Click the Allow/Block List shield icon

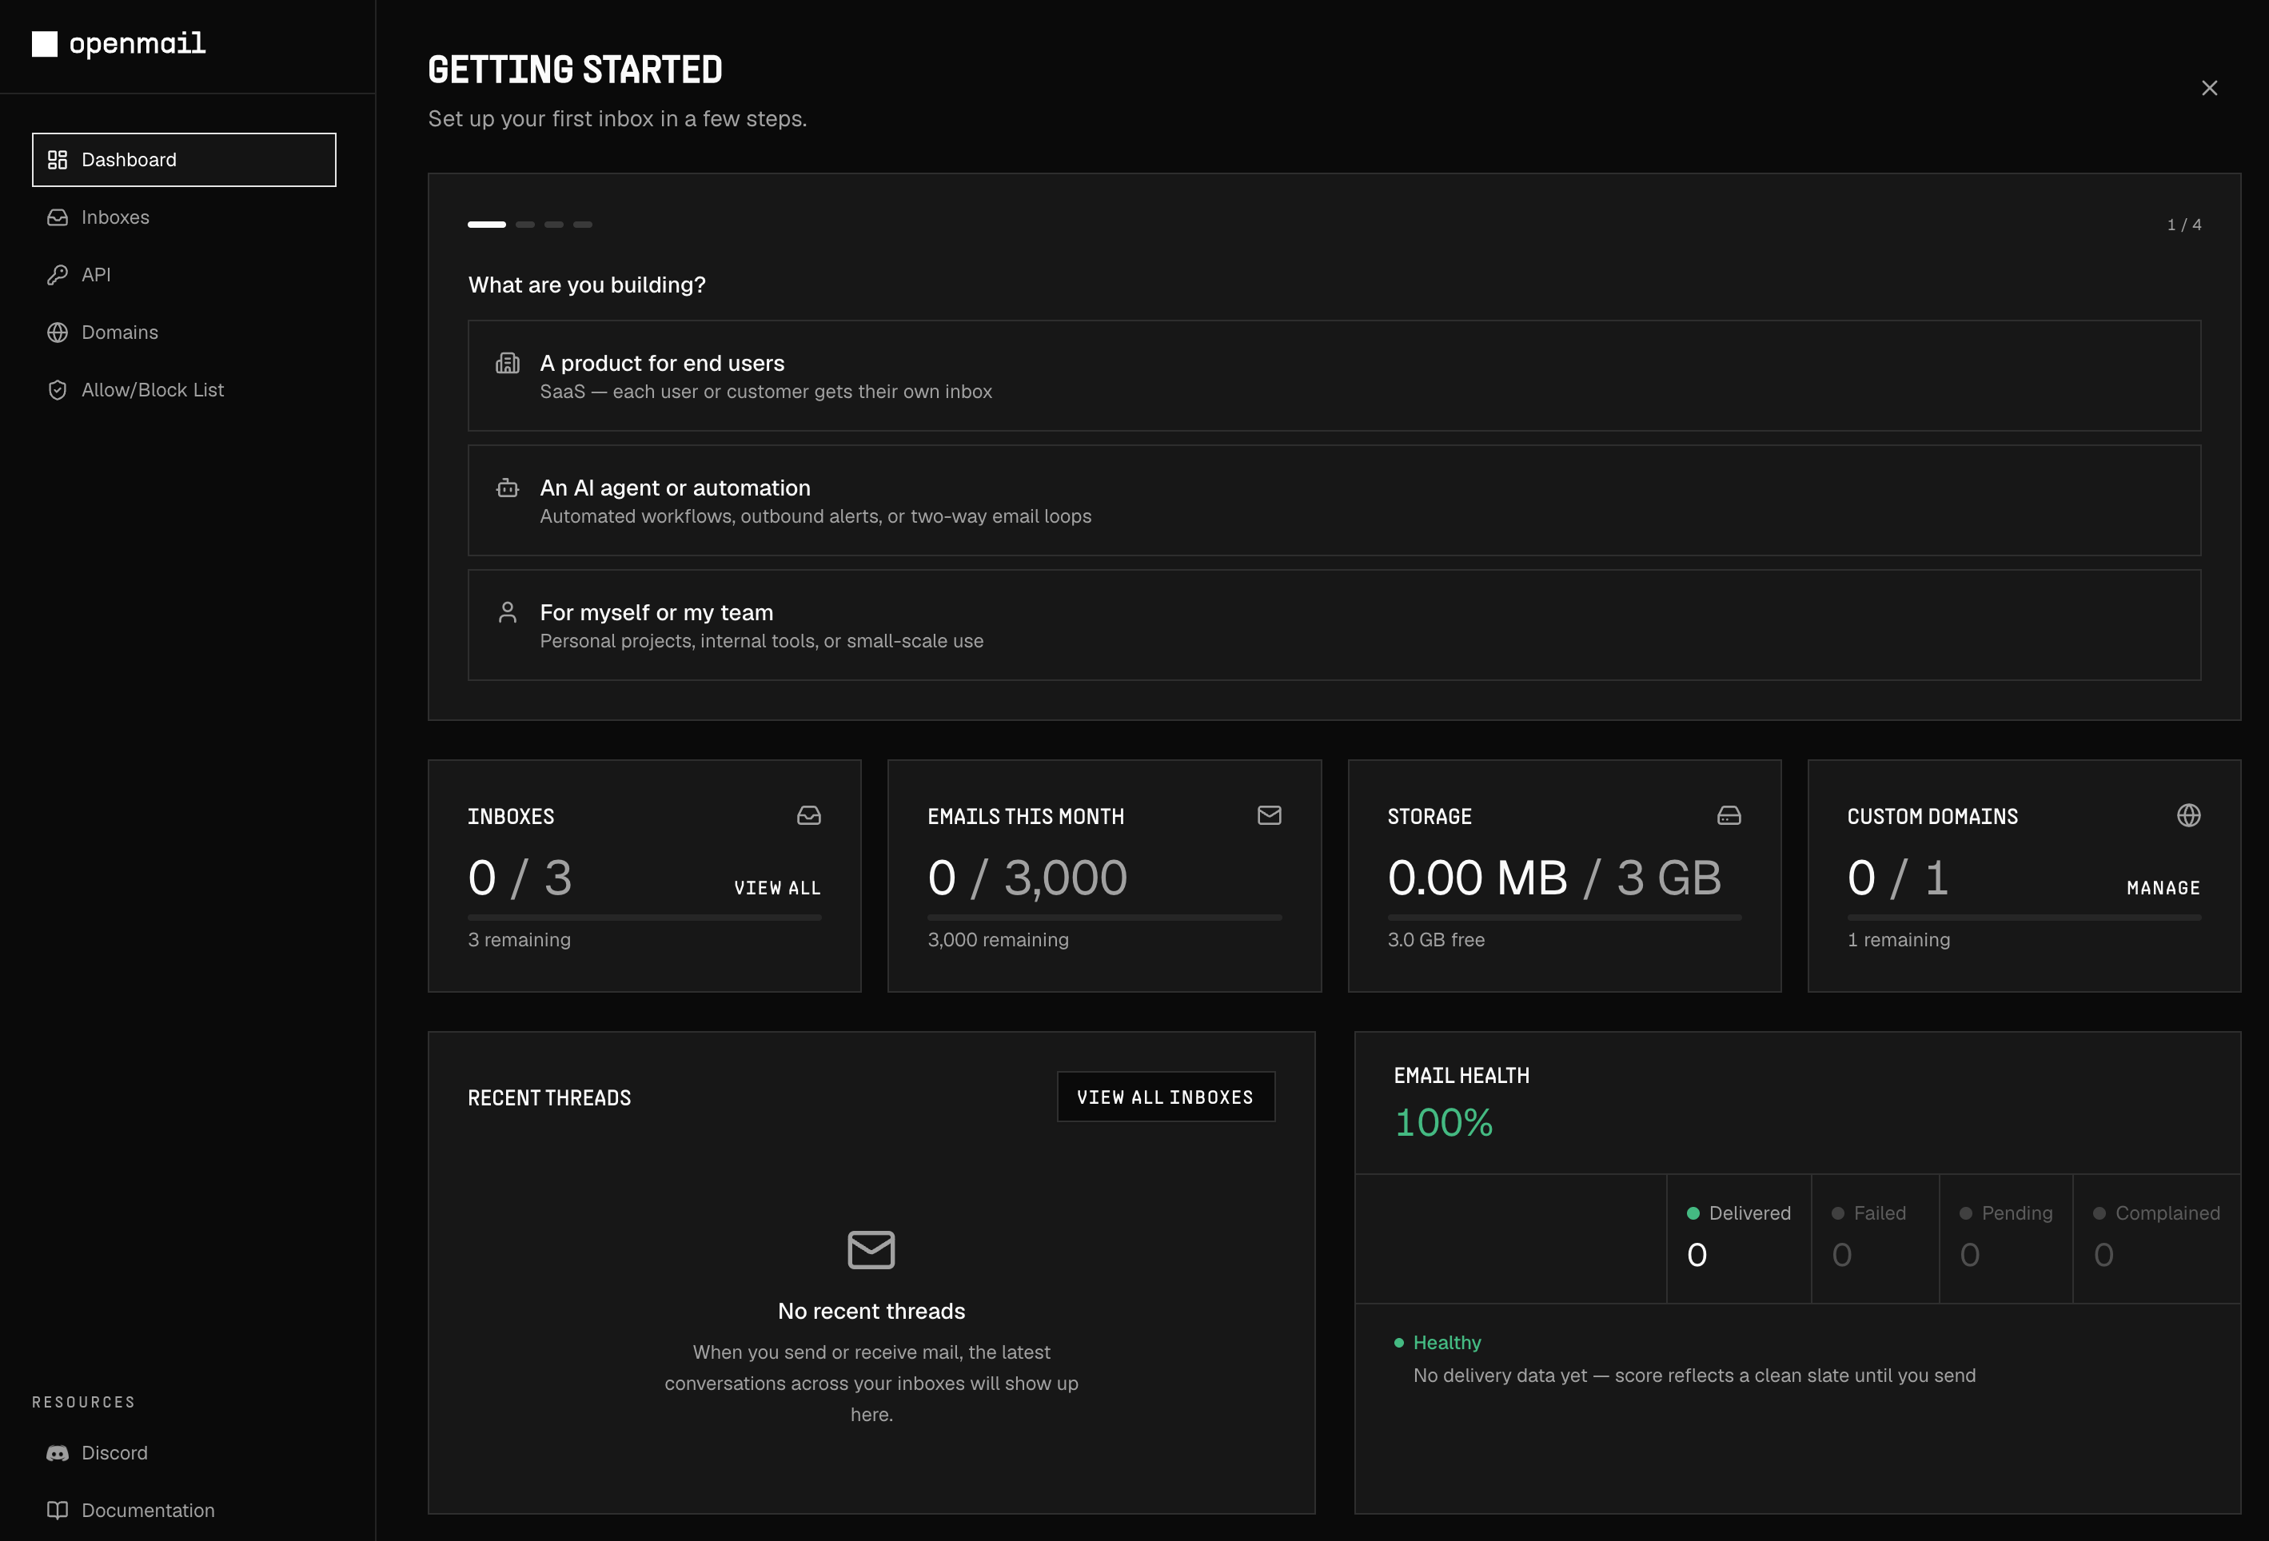point(58,389)
